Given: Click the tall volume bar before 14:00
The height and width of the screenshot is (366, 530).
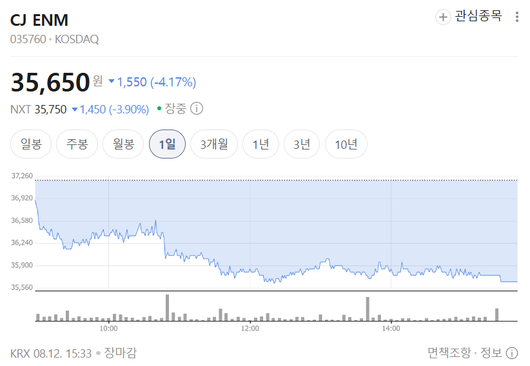Looking at the screenshot, I should click(x=368, y=309).
